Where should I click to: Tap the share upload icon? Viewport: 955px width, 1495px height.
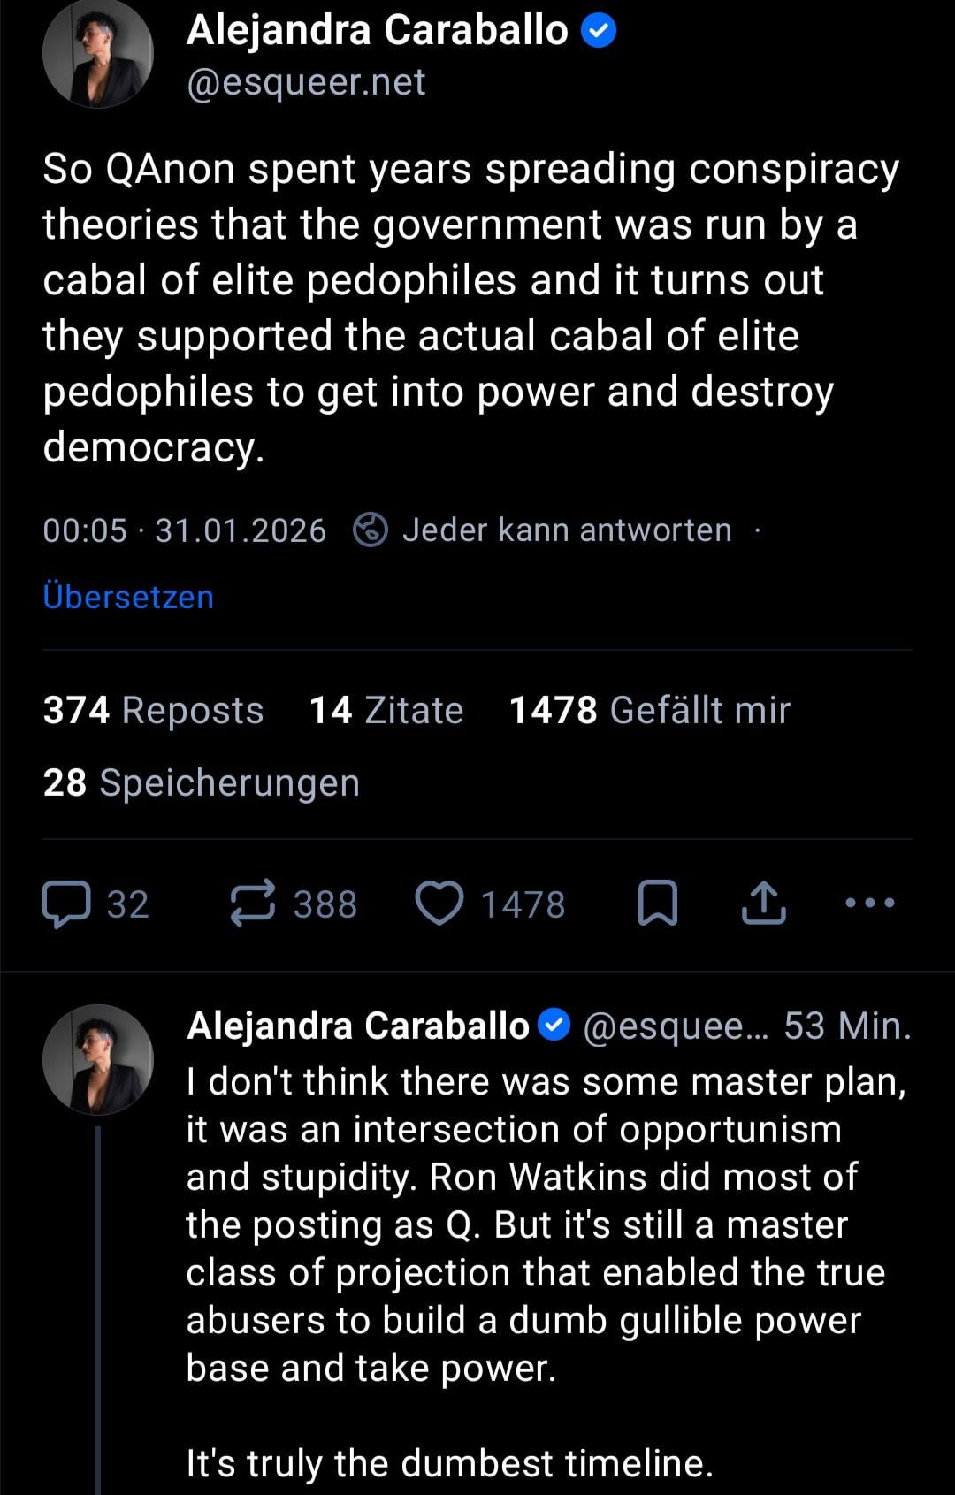pos(763,904)
